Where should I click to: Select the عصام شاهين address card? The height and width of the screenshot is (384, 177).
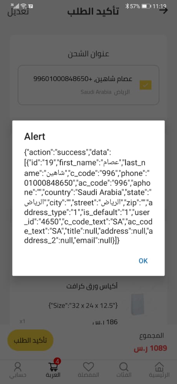coord(88,85)
